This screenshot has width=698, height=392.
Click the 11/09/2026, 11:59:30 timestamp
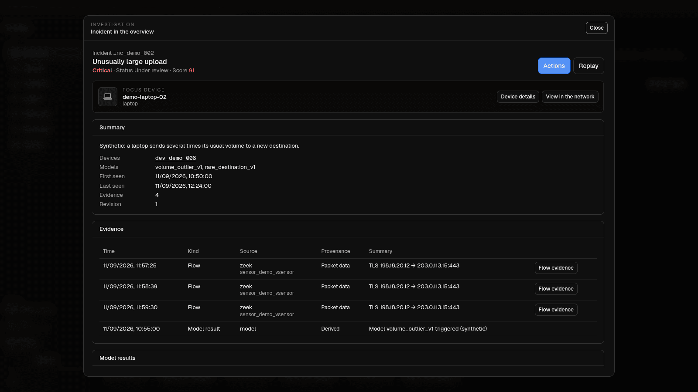point(130,308)
